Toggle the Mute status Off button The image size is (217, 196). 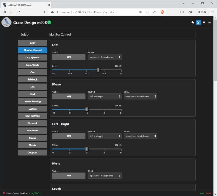69,176
